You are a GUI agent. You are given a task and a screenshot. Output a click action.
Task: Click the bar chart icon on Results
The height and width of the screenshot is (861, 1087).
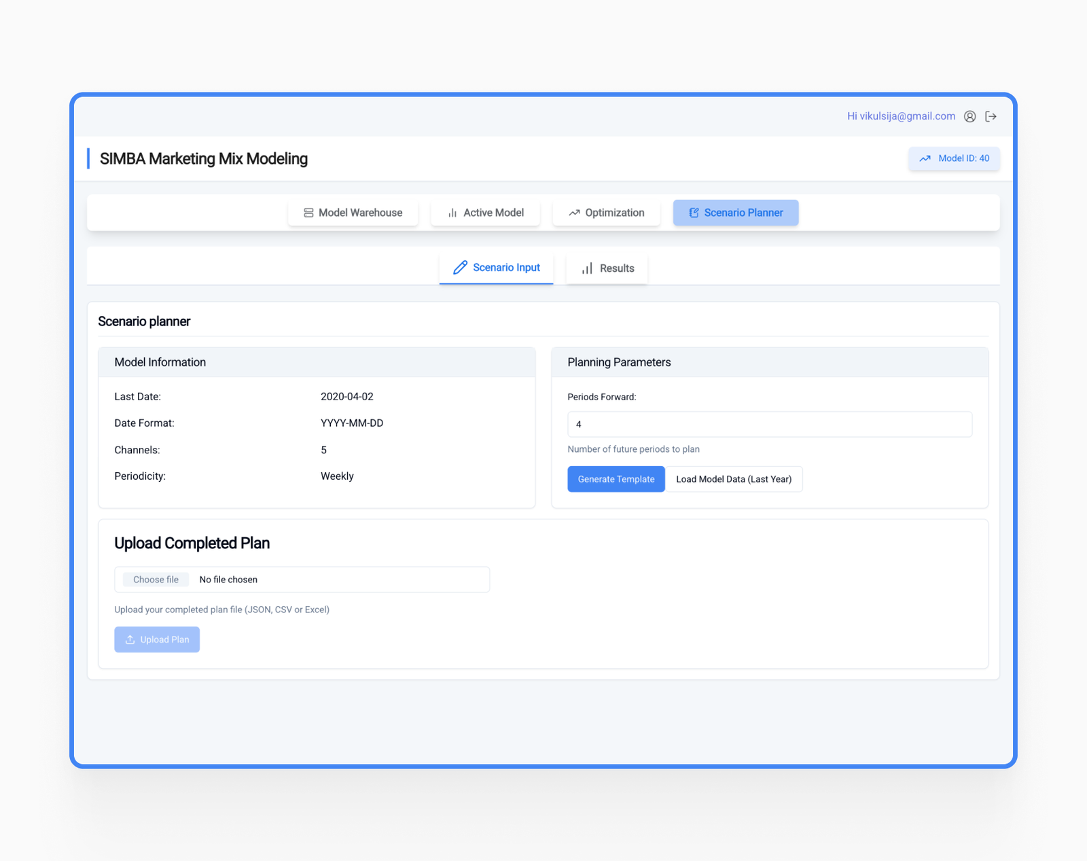587,268
